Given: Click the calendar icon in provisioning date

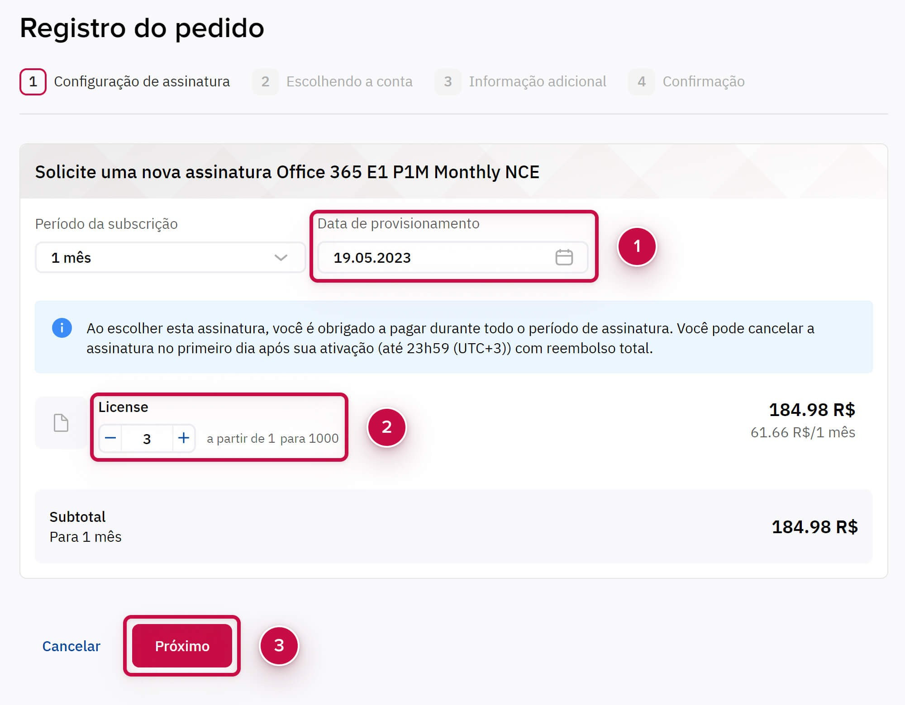Looking at the screenshot, I should pyautogui.click(x=564, y=257).
